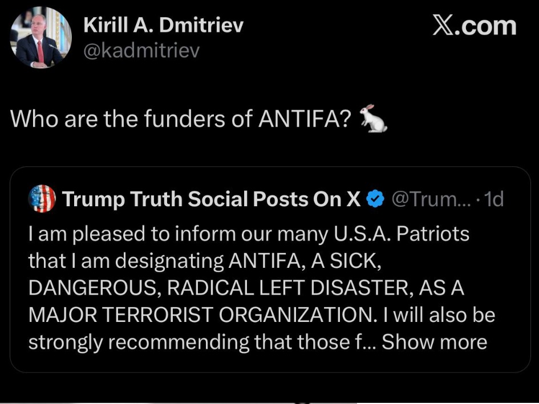Click the Trump Truth Social account avatar
The image size is (539, 404).
click(42, 199)
